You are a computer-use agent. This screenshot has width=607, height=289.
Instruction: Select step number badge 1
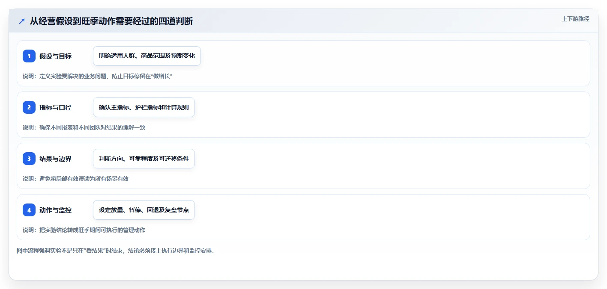[29, 56]
